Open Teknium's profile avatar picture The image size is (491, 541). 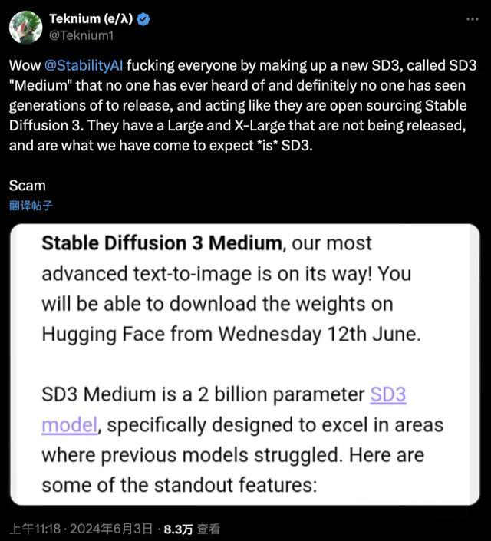click(x=25, y=28)
